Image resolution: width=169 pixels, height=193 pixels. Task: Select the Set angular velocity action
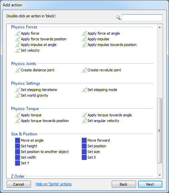[x=103, y=121]
